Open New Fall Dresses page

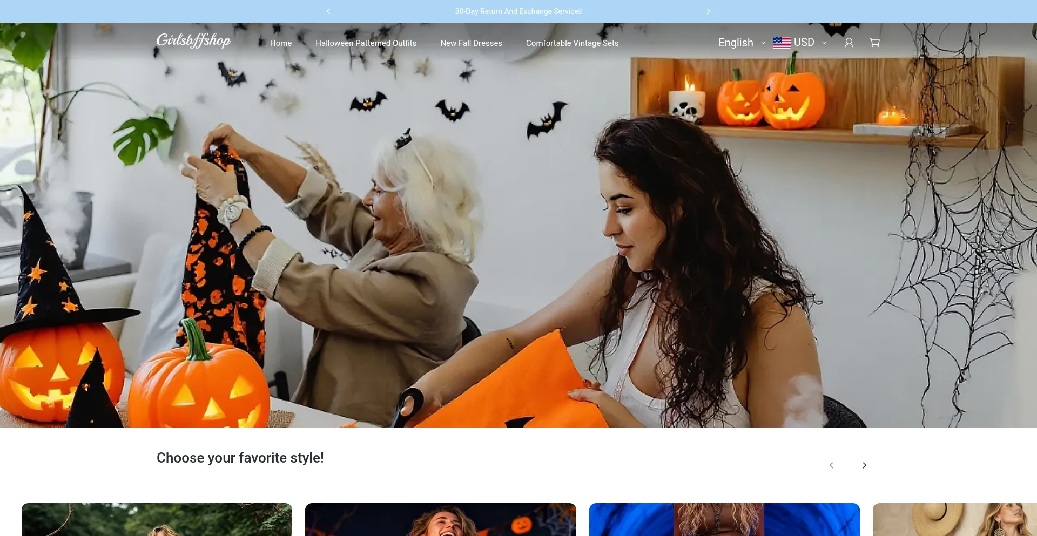pyautogui.click(x=471, y=43)
